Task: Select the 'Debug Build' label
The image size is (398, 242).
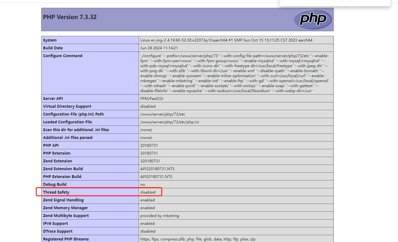Action: 55,185
